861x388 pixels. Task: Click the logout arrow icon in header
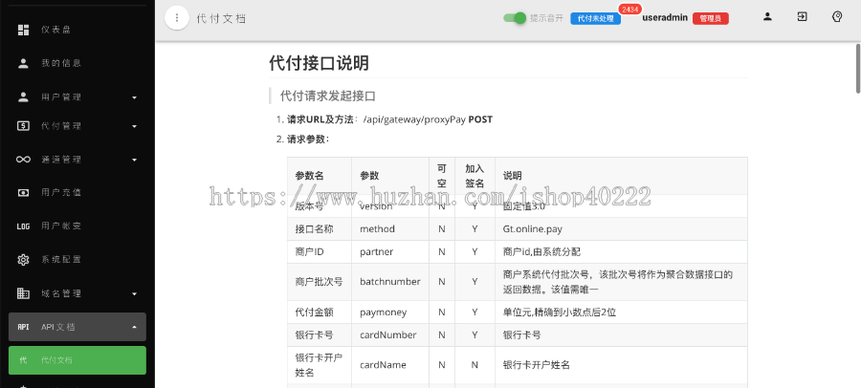point(802,17)
